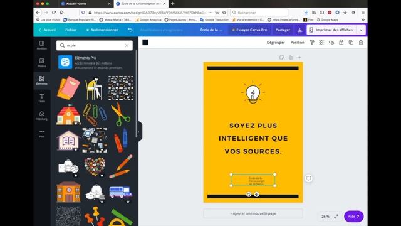Viewport: 401px width, 226px height.
Task: Select the 'SOYEZ PLUS INTELLIGENT' headline text
Action: pyautogui.click(x=253, y=138)
